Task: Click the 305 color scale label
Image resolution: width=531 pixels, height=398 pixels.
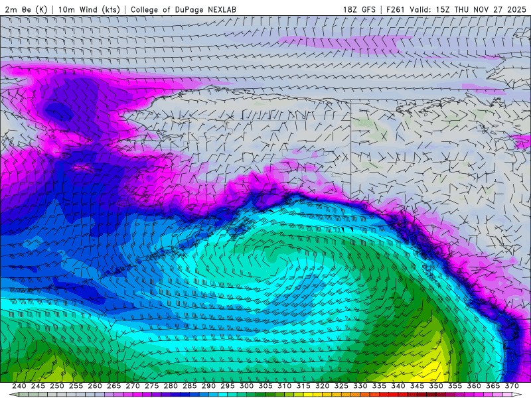Action: (x=265, y=386)
